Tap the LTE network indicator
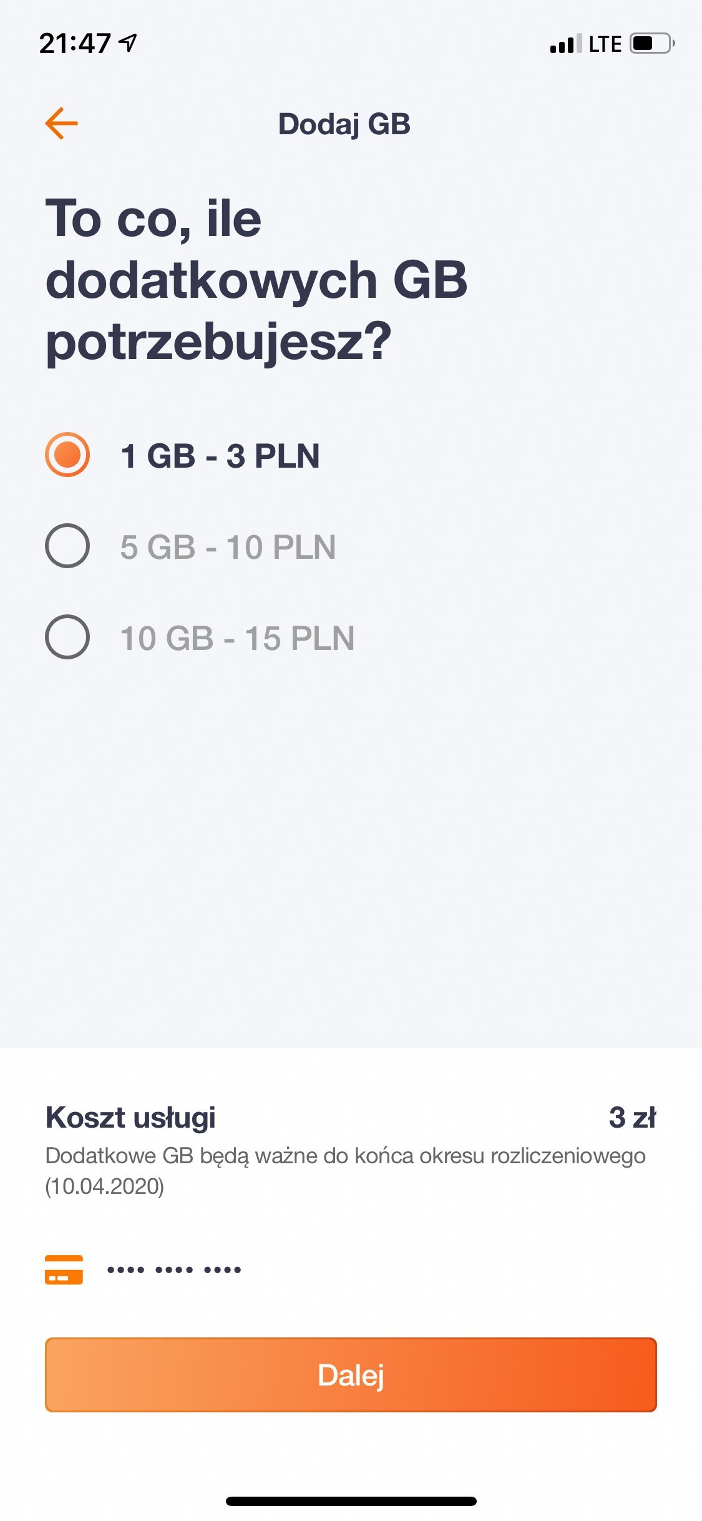 (605, 44)
